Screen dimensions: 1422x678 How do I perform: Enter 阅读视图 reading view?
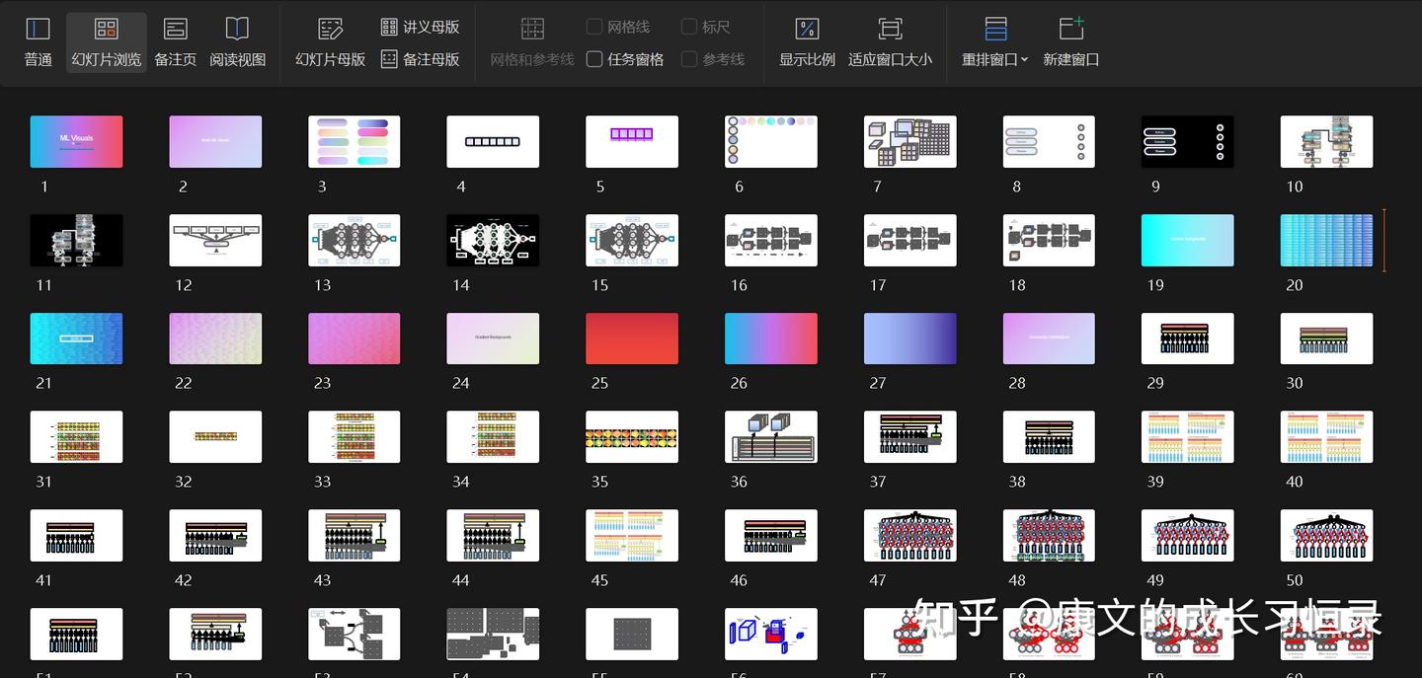pyautogui.click(x=237, y=41)
